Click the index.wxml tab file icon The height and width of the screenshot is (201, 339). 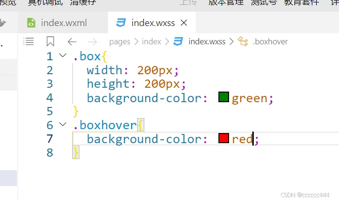31,23
